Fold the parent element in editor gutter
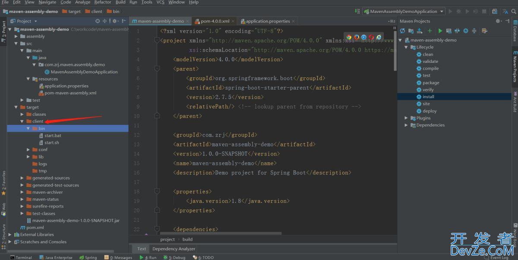This screenshot has width=518, height=260. click(x=157, y=68)
